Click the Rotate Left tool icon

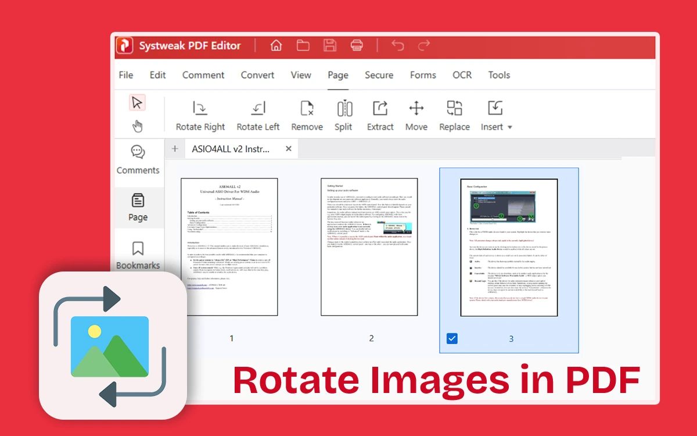tap(258, 108)
